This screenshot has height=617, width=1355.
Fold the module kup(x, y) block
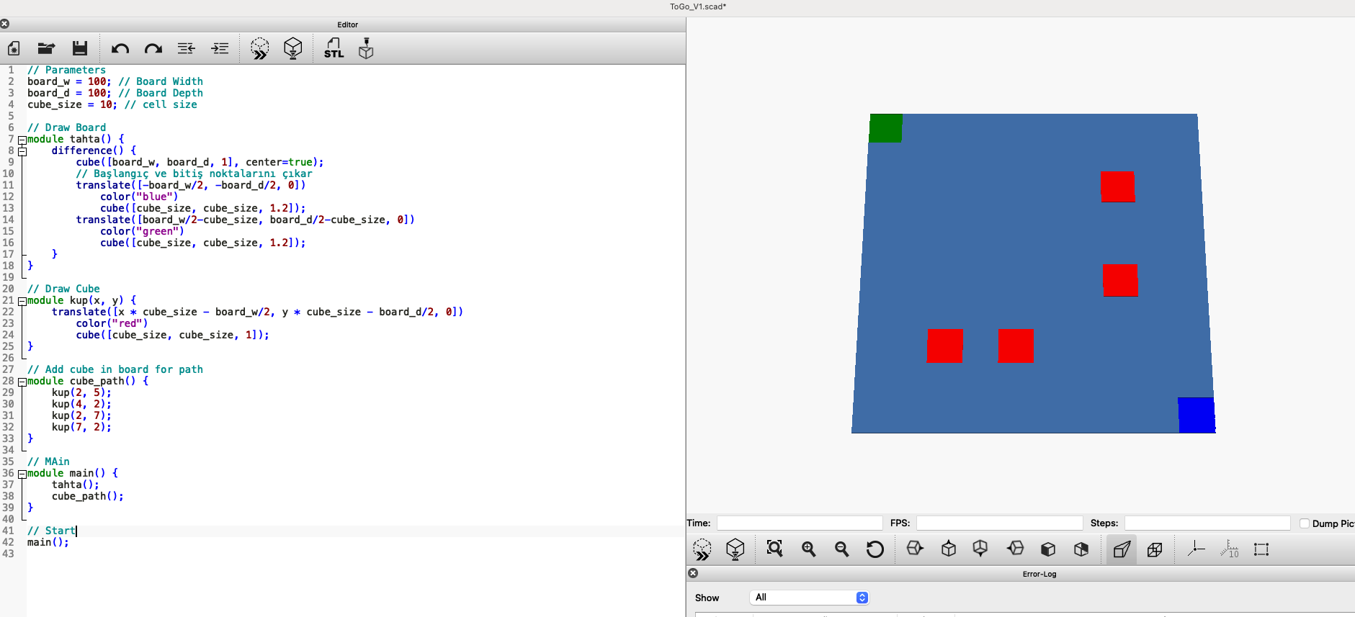click(22, 301)
